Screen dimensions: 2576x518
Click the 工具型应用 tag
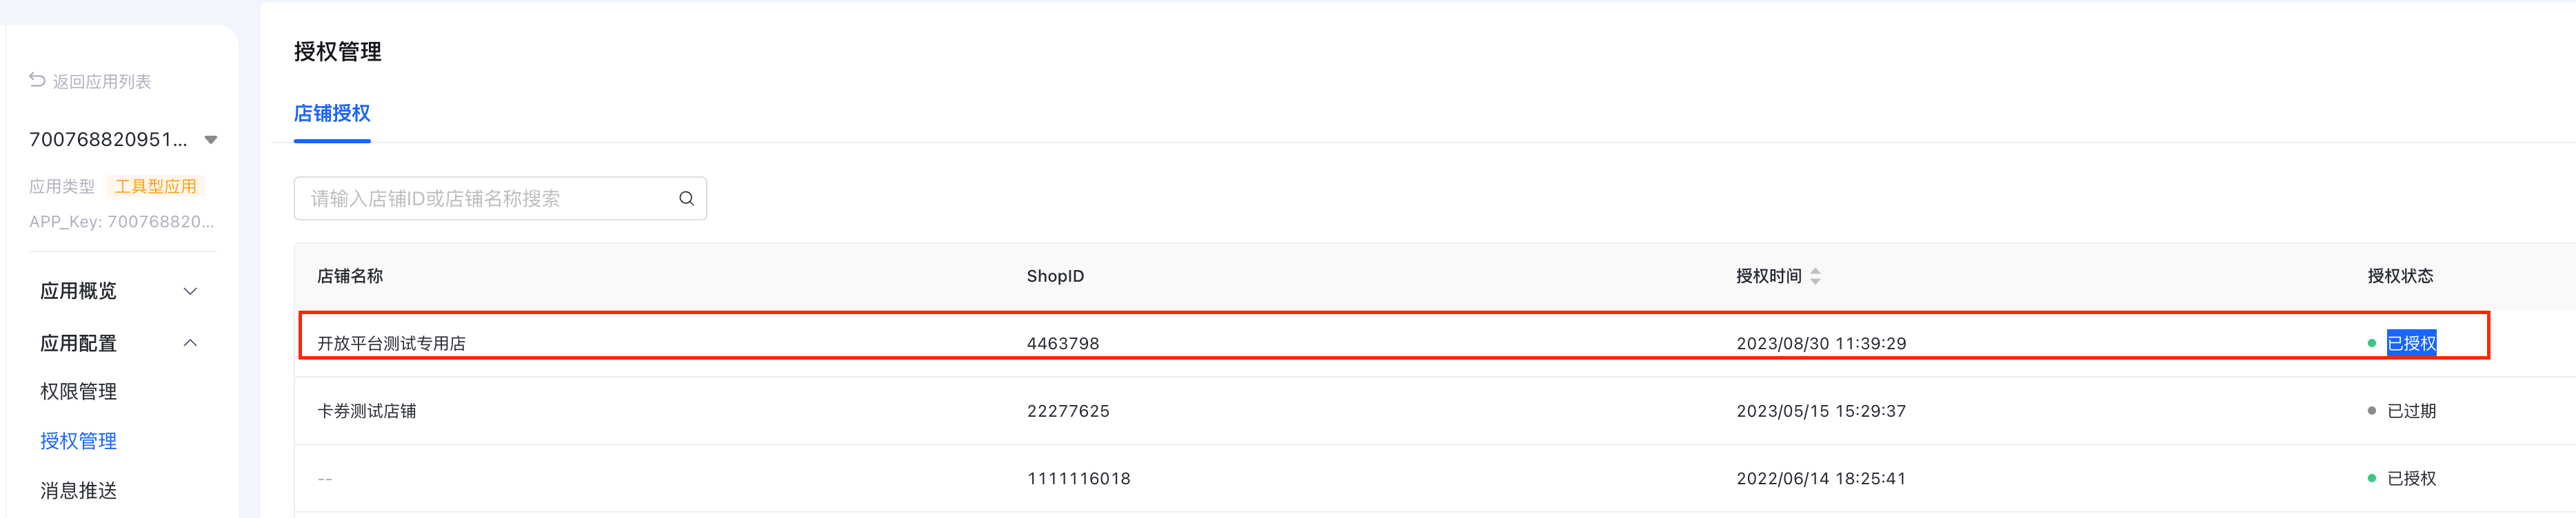(x=155, y=187)
